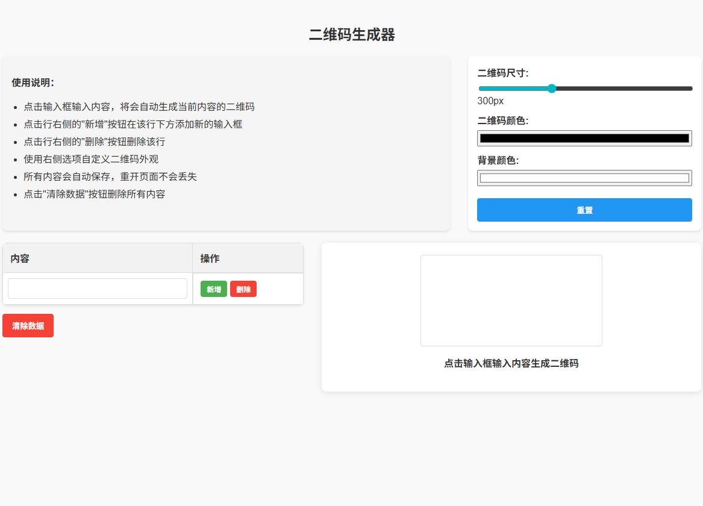This screenshot has width=703, height=506.
Task: Click the red 清除数据 button
Action: point(28,325)
